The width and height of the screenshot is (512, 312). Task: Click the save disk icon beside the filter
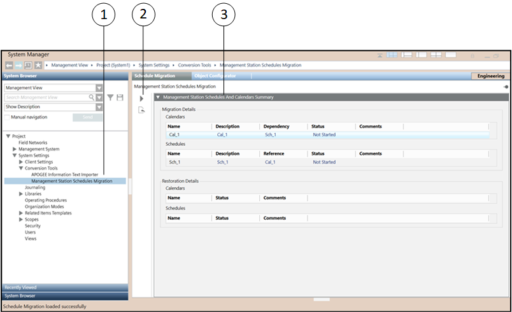tap(119, 97)
